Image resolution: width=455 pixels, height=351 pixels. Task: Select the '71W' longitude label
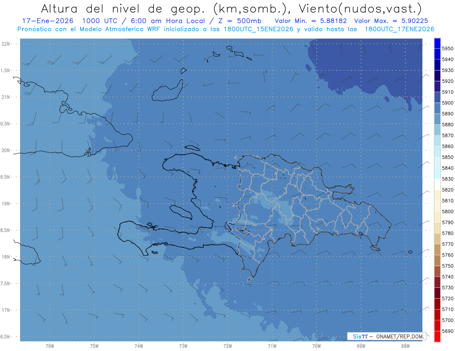pyautogui.click(x=272, y=346)
